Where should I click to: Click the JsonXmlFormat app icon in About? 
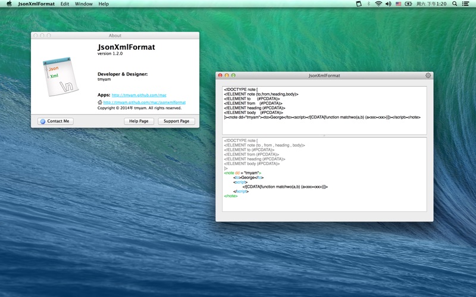tap(61, 77)
